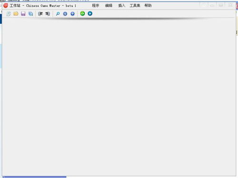This screenshot has width=238, height=178.
Task: Open the 帮助 menu
Action: (148, 6)
